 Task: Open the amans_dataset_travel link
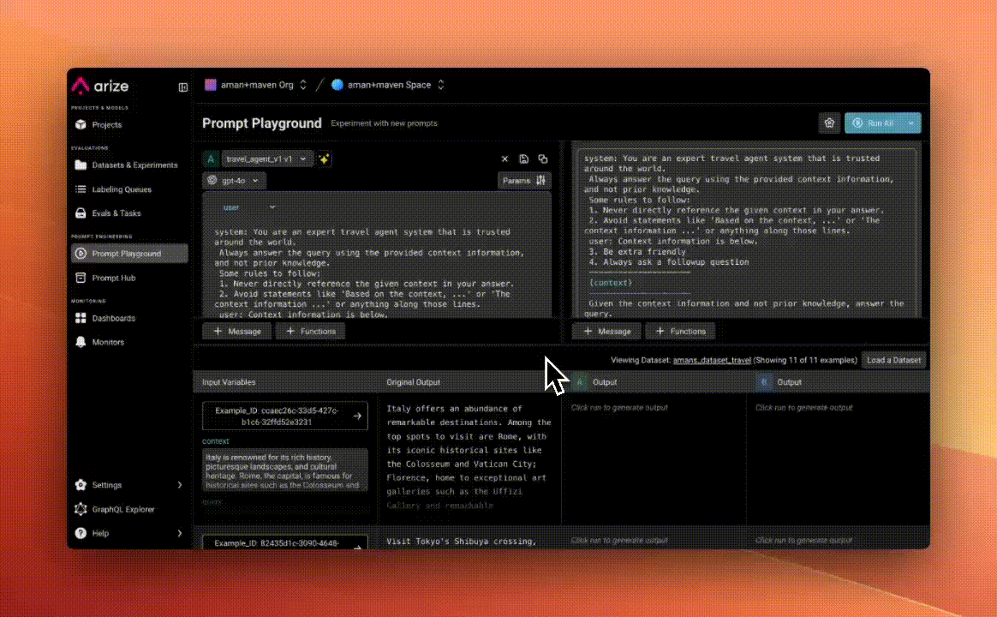[712, 360]
